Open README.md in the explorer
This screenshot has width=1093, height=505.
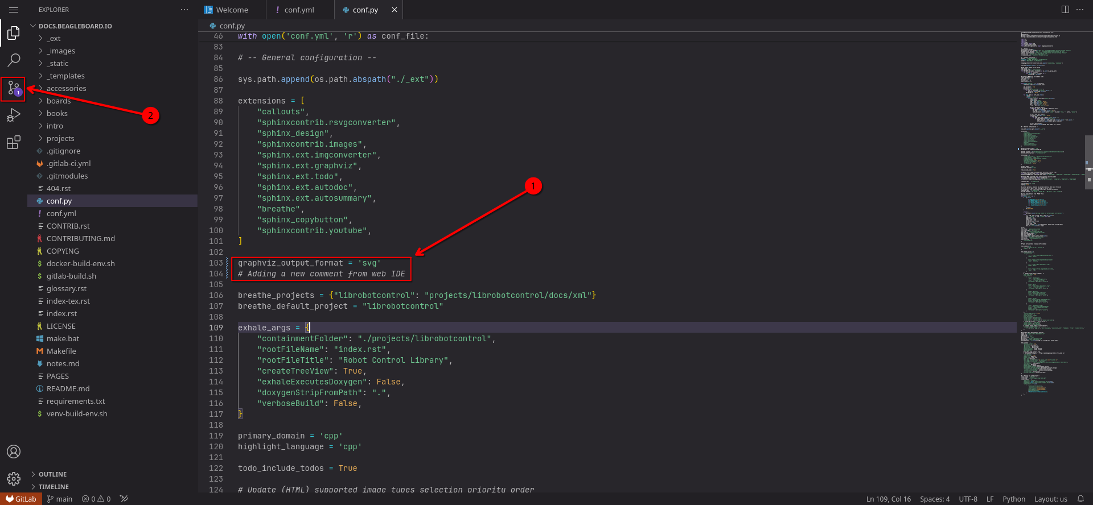[68, 388]
